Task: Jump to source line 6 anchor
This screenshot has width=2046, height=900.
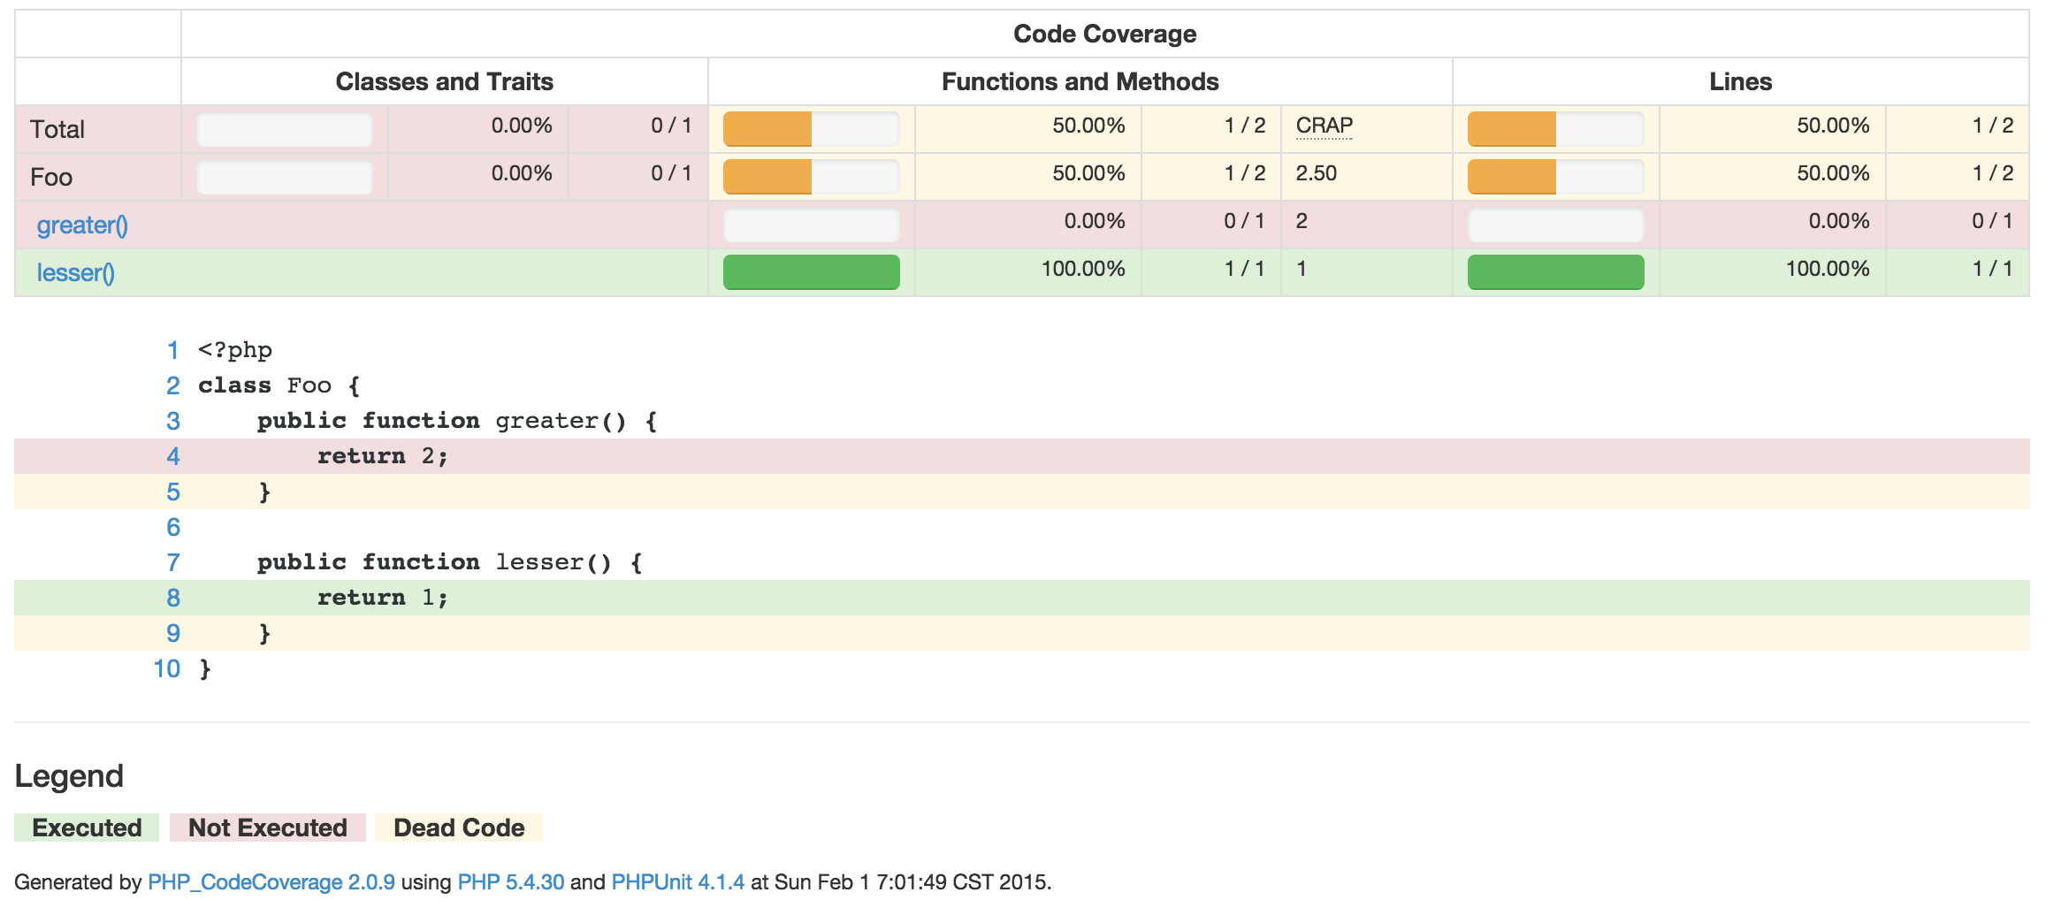Action: (173, 527)
